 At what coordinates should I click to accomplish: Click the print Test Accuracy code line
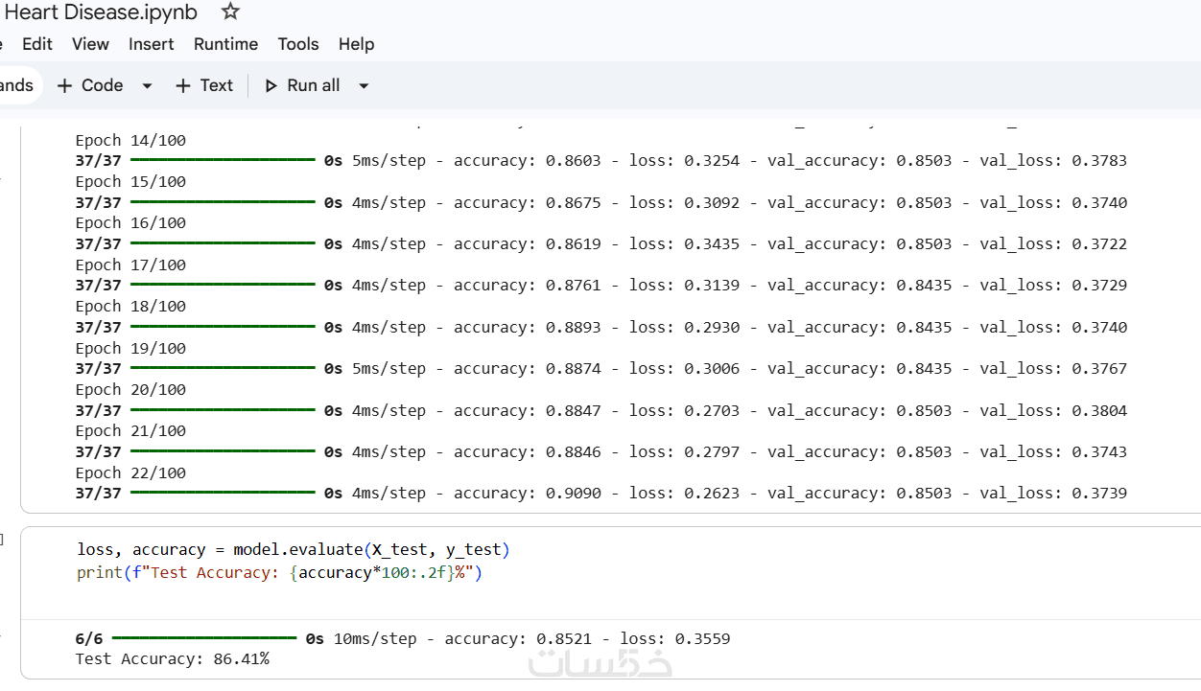pyautogui.click(x=278, y=573)
